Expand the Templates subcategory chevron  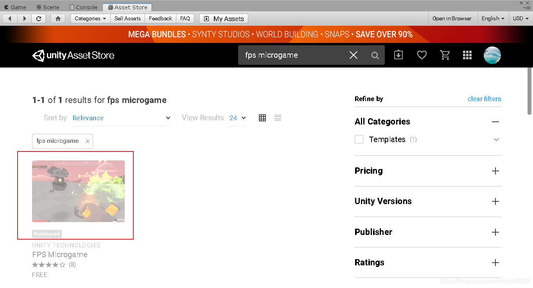click(496, 140)
